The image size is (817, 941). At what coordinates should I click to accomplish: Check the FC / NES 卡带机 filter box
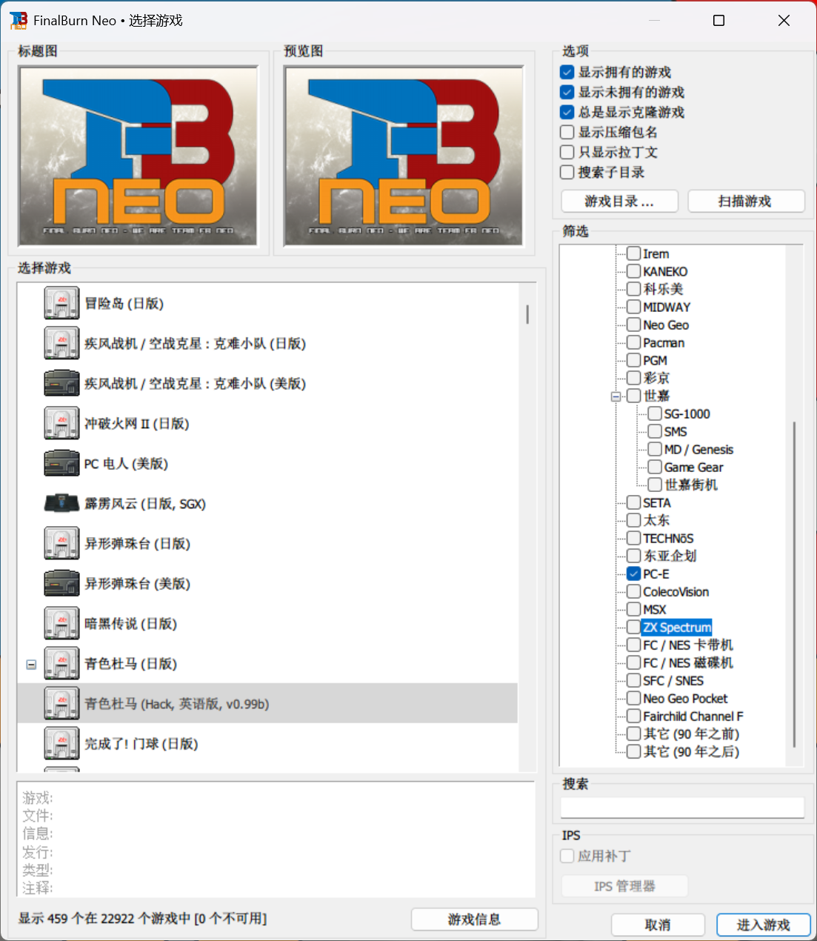[x=633, y=645]
